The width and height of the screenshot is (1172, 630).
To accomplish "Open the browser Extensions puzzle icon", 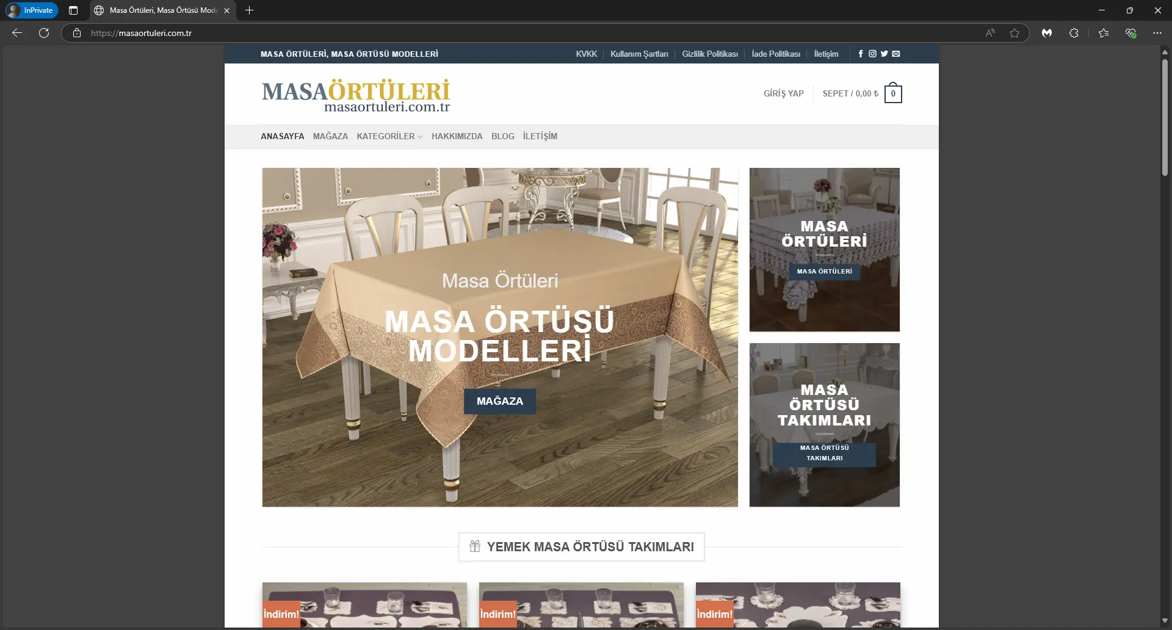I will pos(1074,33).
